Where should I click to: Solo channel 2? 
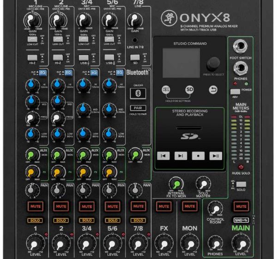(61, 221)
